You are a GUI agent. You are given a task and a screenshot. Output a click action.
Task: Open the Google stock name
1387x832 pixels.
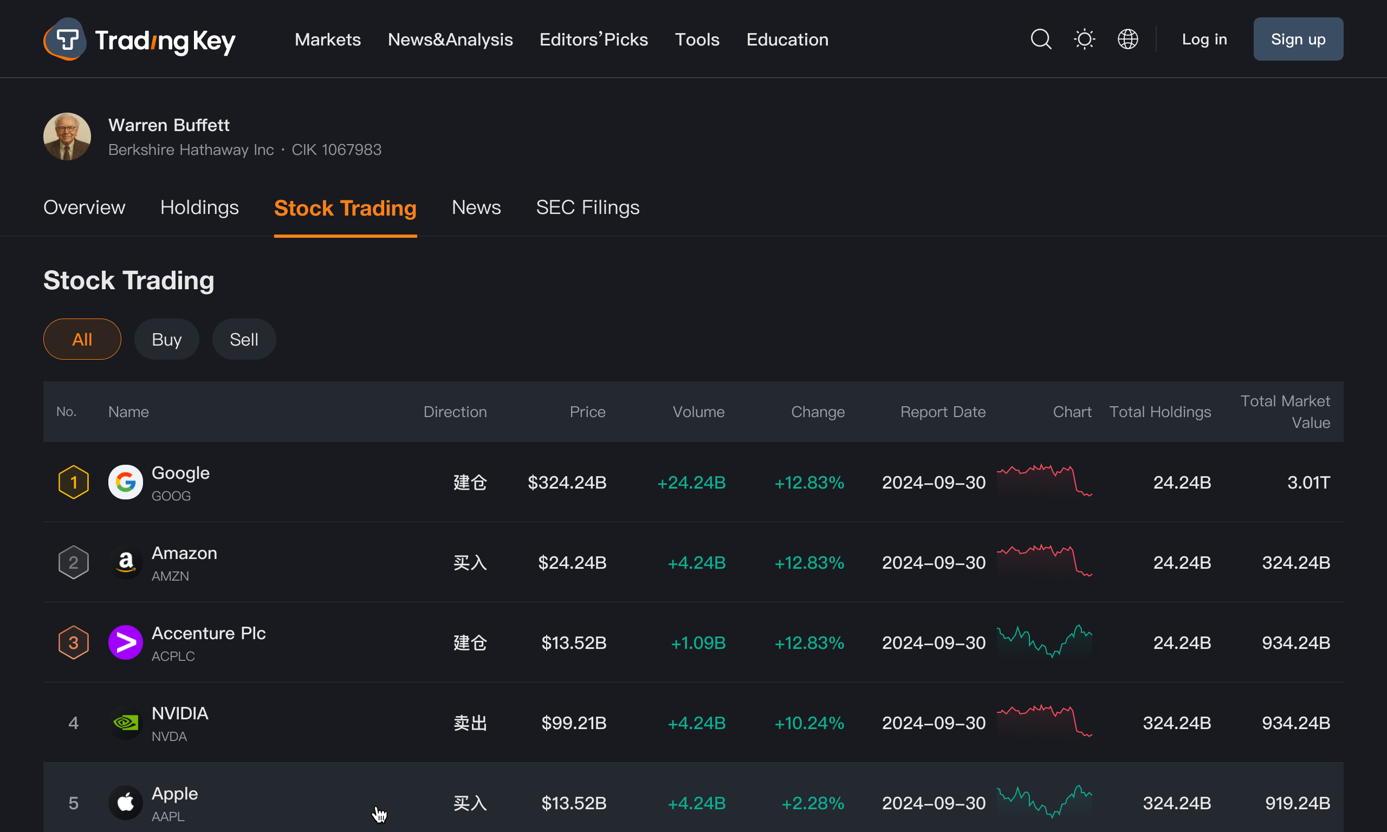(180, 473)
